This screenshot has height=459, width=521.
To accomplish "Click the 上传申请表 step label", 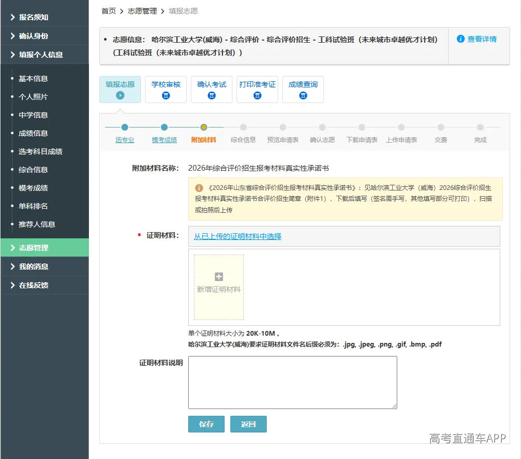I will (x=401, y=140).
